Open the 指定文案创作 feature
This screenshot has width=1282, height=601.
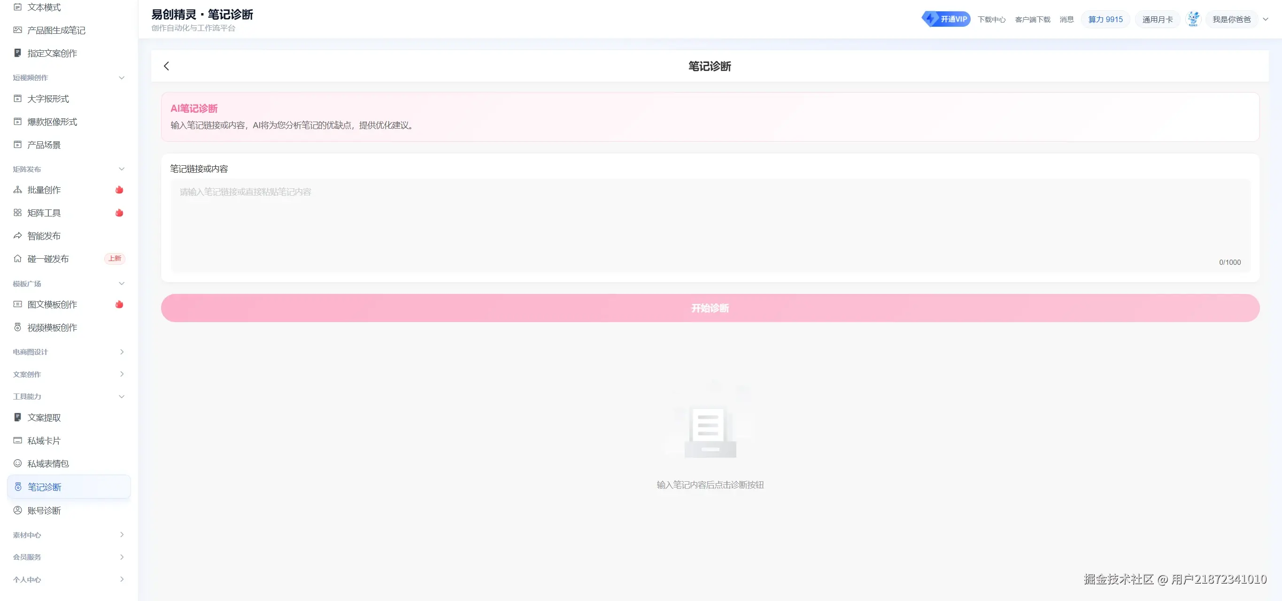point(52,53)
